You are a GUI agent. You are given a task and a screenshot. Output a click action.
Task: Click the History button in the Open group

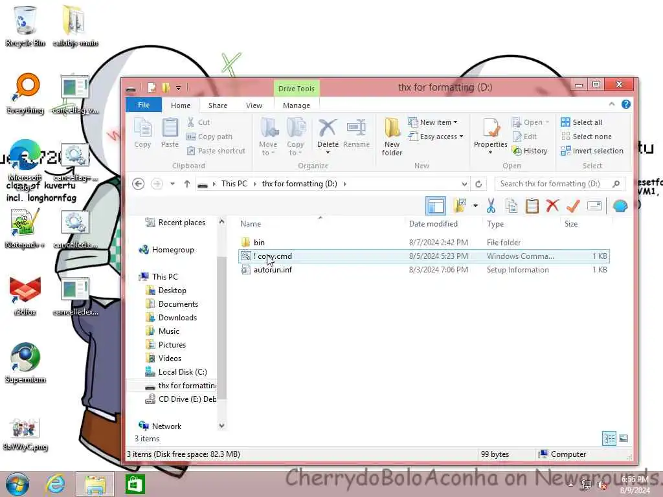pyautogui.click(x=530, y=151)
